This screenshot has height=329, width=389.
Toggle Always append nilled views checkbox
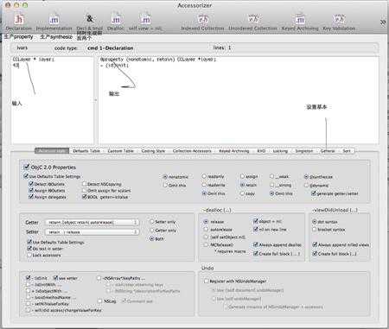coord(315,244)
